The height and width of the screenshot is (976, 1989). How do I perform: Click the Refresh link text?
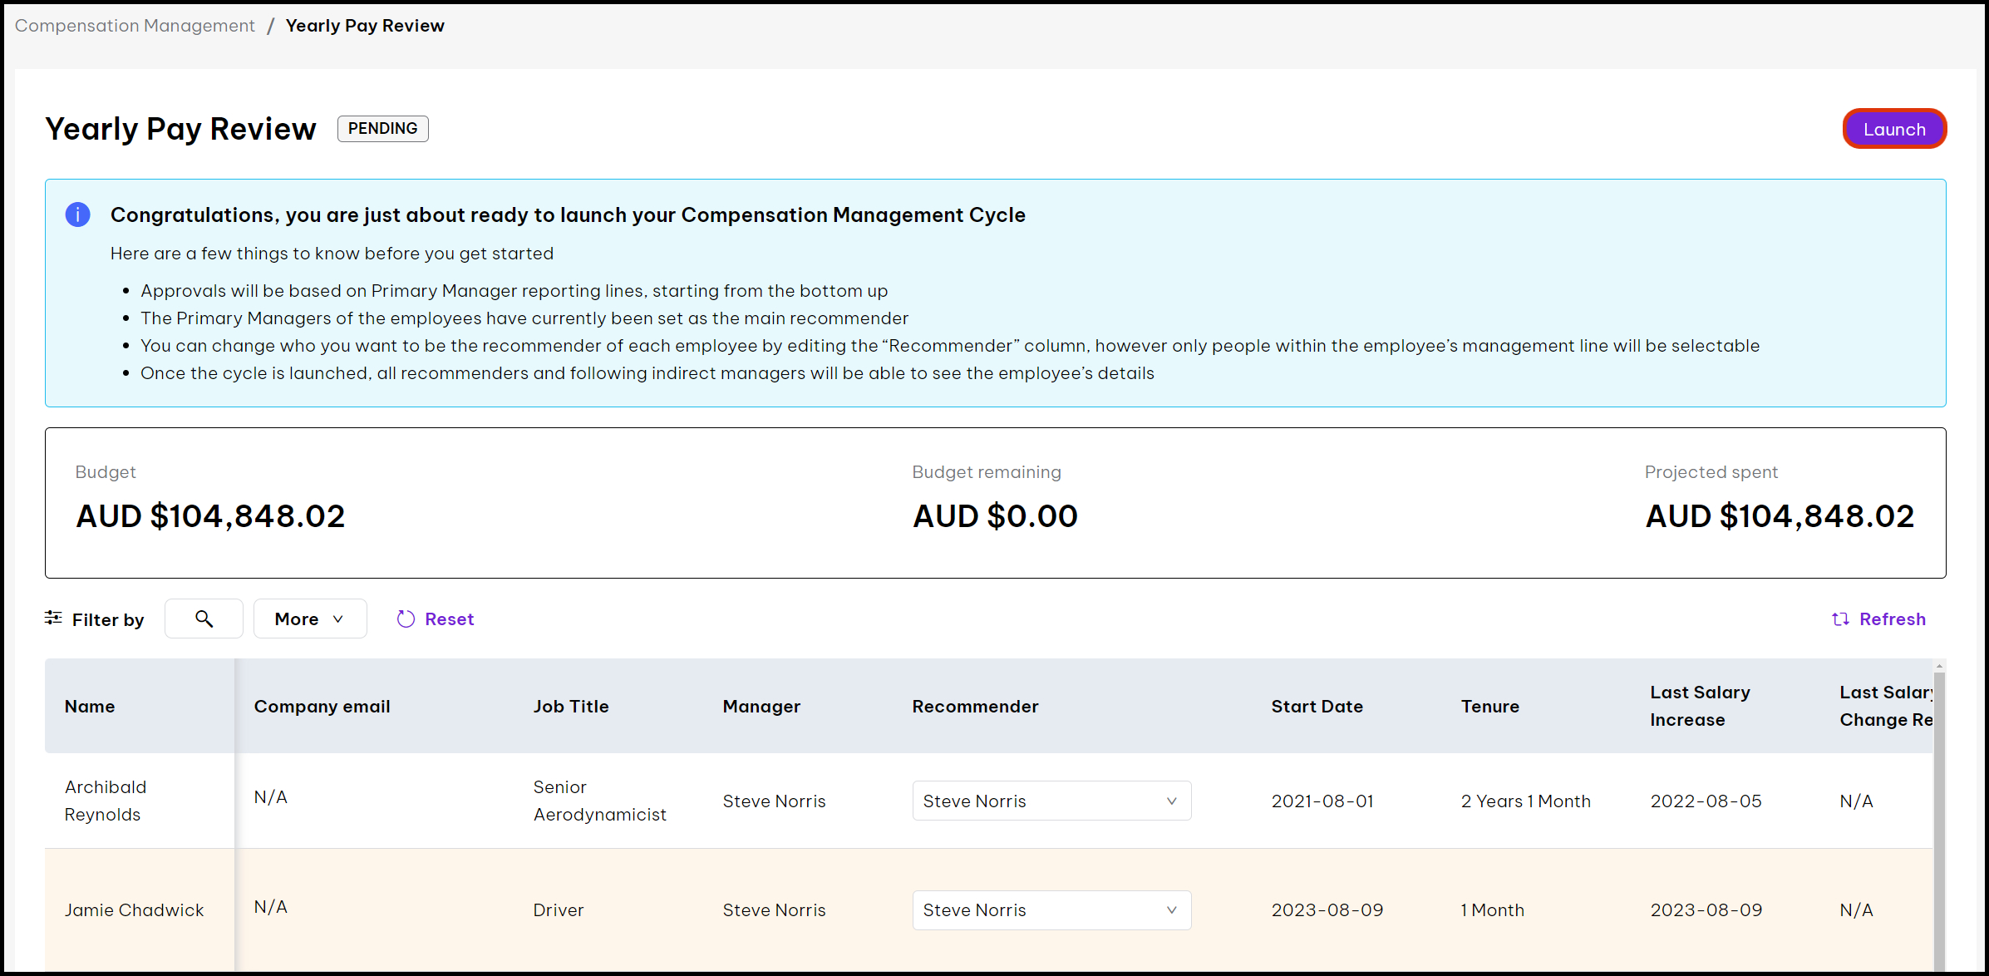(1892, 619)
